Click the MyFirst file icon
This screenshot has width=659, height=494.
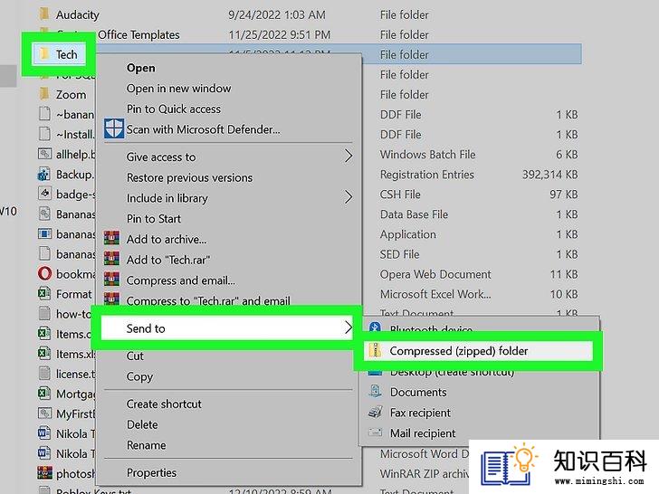click(x=44, y=413)
